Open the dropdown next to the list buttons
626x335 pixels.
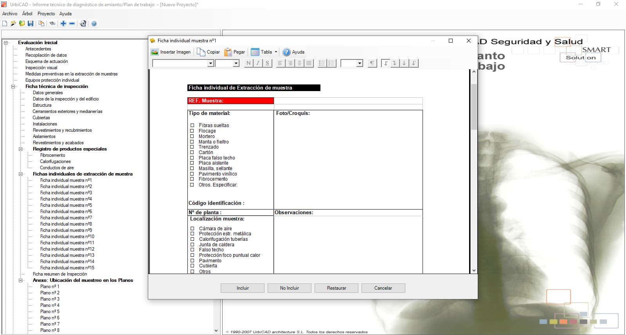coord(360,63)
